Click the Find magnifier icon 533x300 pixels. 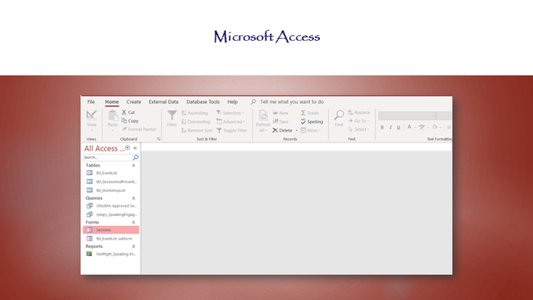[339, 115]
